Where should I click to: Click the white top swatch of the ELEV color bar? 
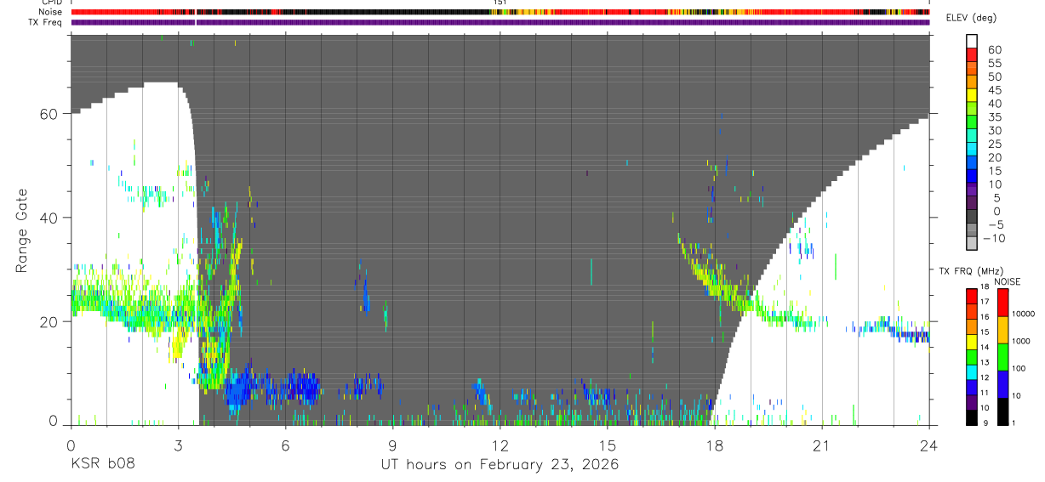click(971, 41)
